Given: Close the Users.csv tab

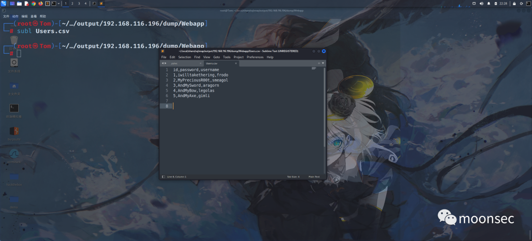Looking at the screenshot, I should 236,64.
